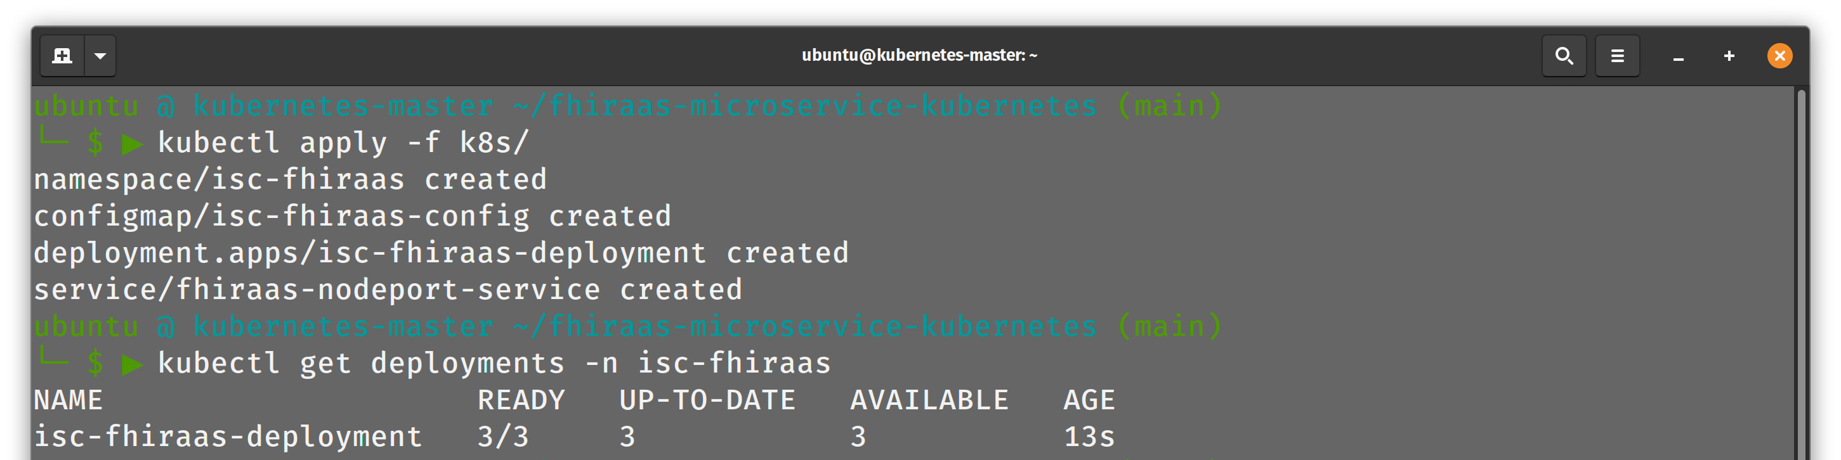
Task: Click the window title ubuntu@kubernetes-master
Action: point(919,55)
